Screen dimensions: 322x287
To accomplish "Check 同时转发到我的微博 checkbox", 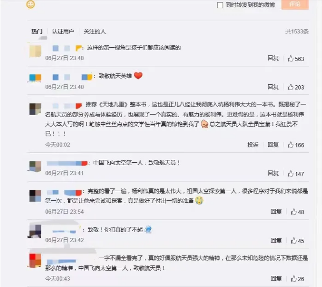I will tap(220, 5).
